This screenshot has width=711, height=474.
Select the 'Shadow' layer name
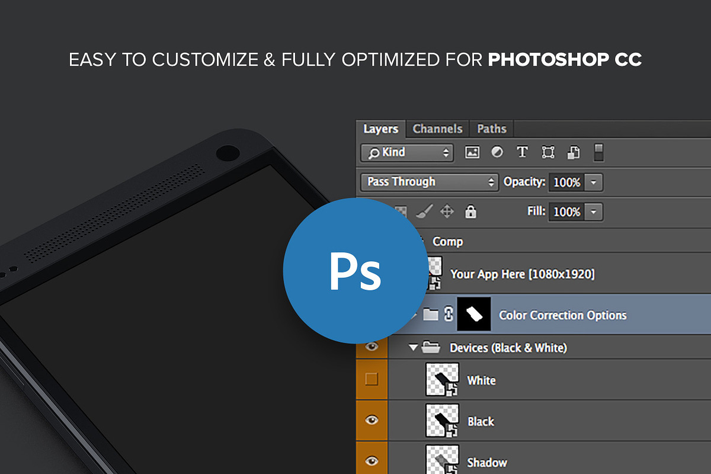click(x=487, y=462)
